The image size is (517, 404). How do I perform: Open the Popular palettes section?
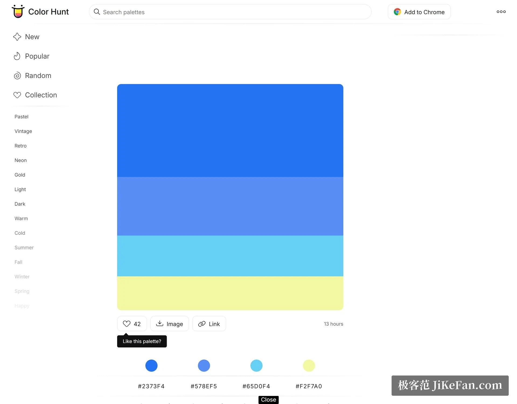tap(37, 56)
